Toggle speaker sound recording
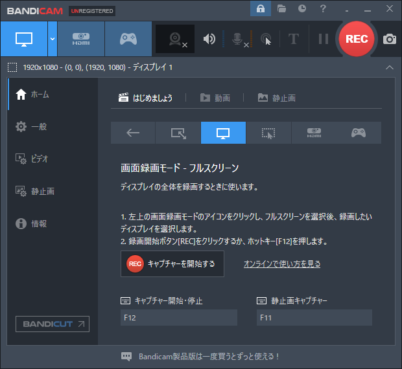 pyautogui.click(x=209, y=39)
